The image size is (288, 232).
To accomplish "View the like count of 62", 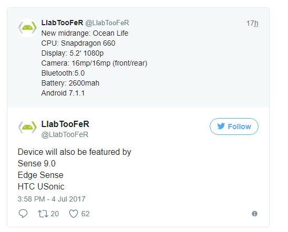I will [86, 214].
